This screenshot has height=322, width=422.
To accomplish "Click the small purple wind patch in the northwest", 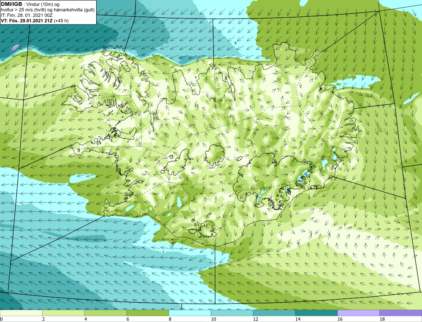I will [x=14, y=48].
